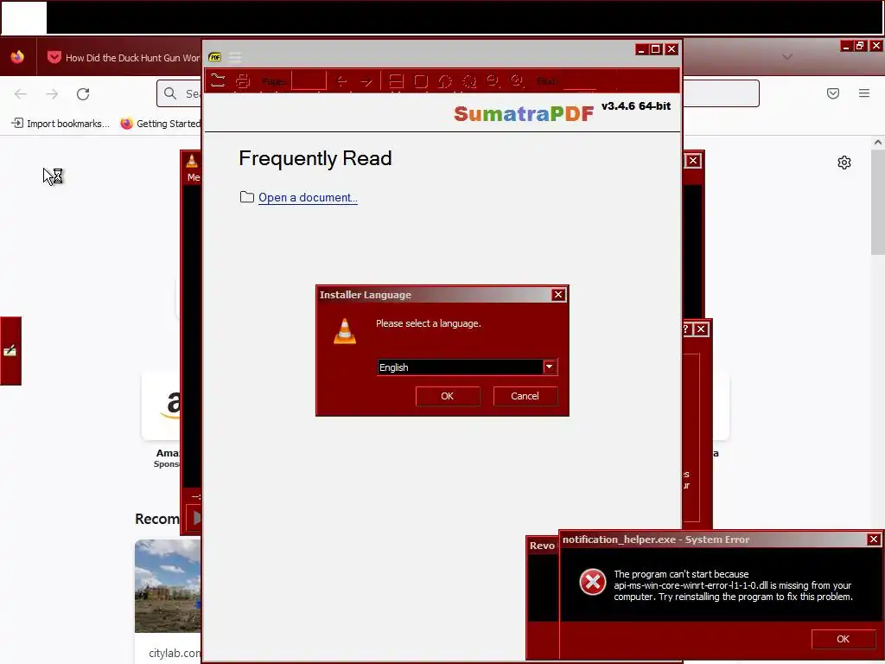The height and width of the screenshot is (664, 885).
Task: Click the VLC cone icon in media player title bar
Action: pyautogui.click(x=192, y=161)
